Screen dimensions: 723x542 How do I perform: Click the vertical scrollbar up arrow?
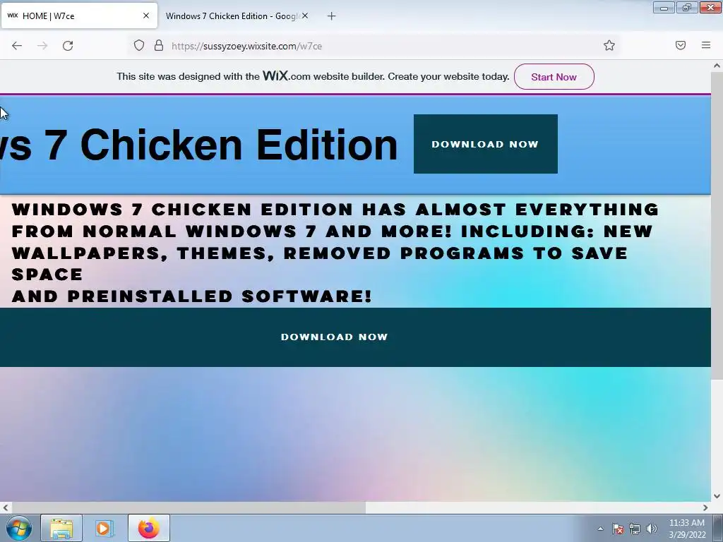click(x=717, y=66)
